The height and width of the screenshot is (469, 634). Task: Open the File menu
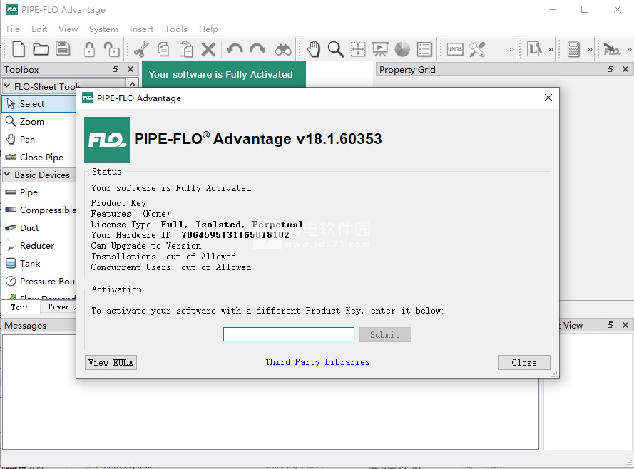coord(13,29)
